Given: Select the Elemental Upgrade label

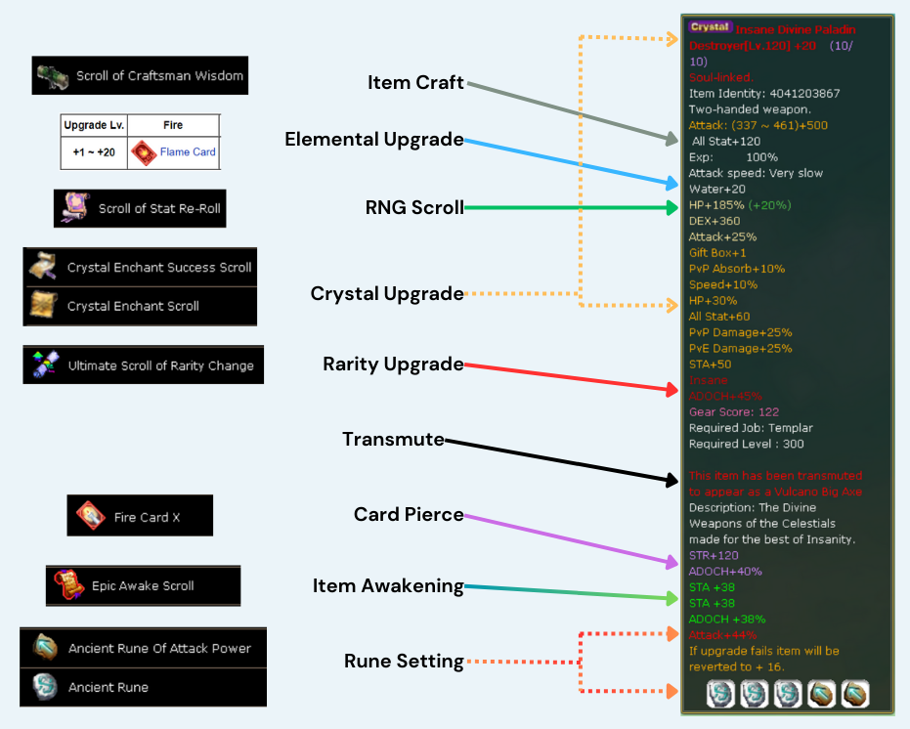Looking at the screenshot, I should pyautogui.click(x=374, y=140).
